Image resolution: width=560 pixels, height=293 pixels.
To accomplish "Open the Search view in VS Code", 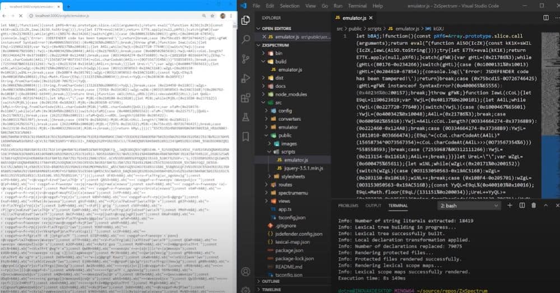I will 246,39.
